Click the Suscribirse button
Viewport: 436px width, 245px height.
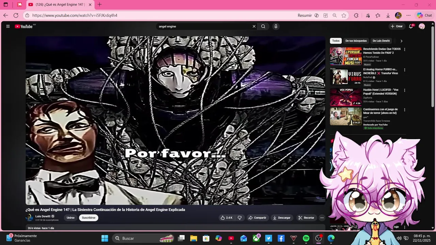point(89,218)
